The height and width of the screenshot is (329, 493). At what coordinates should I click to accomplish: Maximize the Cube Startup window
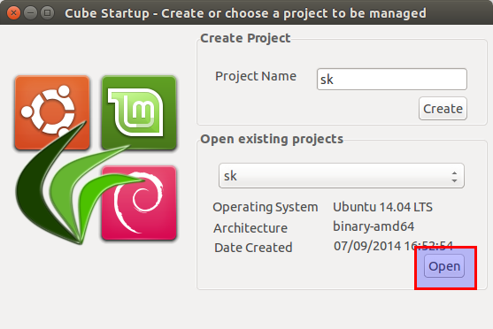coord(48,13)
